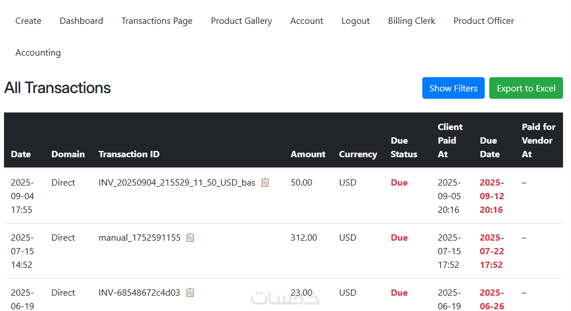Image resolution: width=571 pixels, height=311 pixels.
Task: Click the Logout link
Action: pyautogui.click(x=355, y=21)
